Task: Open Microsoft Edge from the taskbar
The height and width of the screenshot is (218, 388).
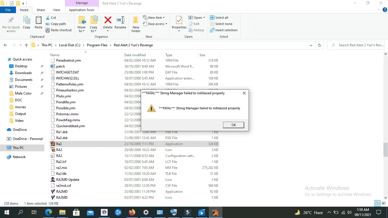Action: 49,212
